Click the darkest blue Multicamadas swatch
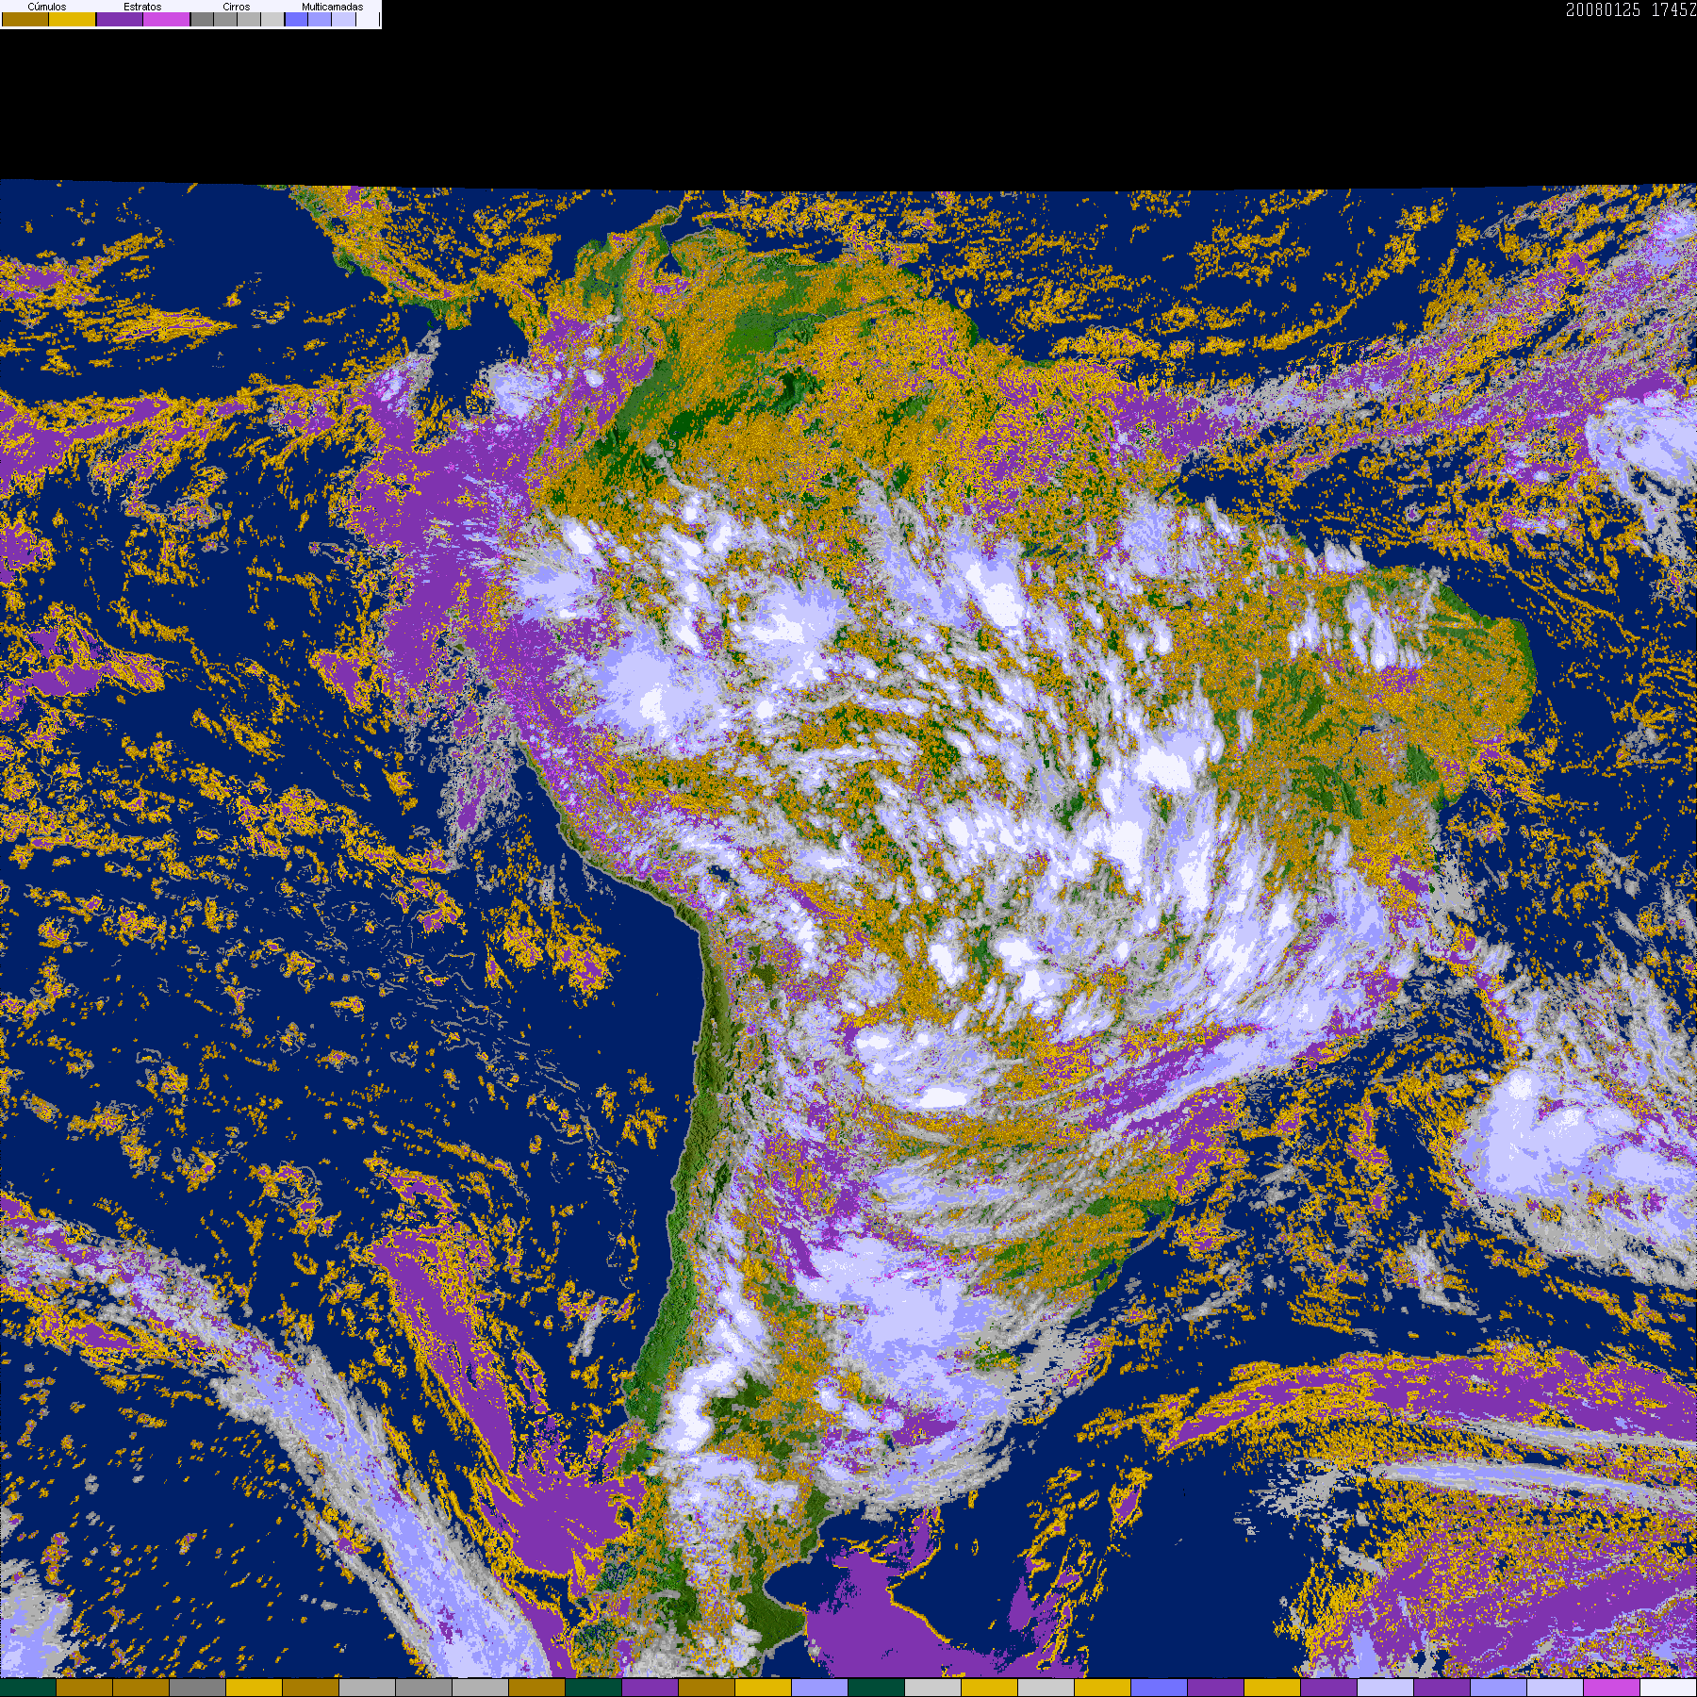1697x1697 pixels. [x=296, y=20]
